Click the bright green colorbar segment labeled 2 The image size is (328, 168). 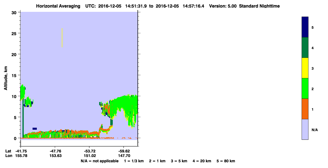pos(305,88)
